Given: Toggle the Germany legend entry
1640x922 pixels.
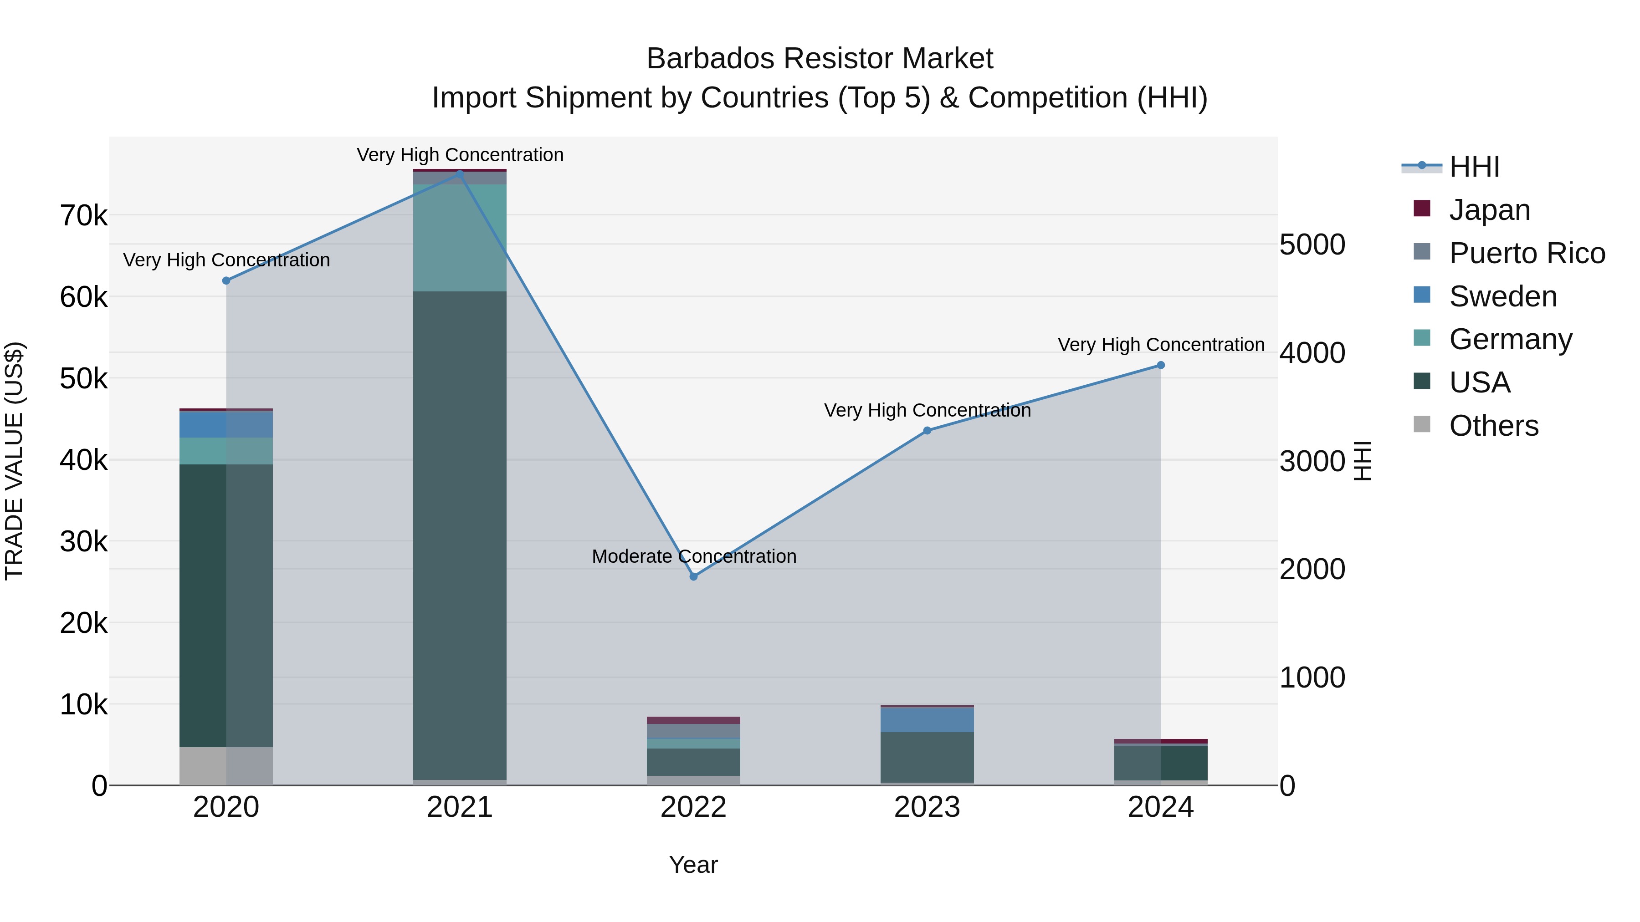Looking at the screenshot, I should [x=1492, y=339].
